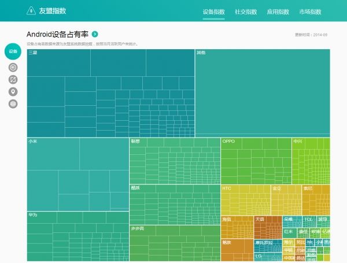Viewport: 347px width, 263px height.
Task: Select the 设备 circle sidebar button
Action: click(13, 51)
